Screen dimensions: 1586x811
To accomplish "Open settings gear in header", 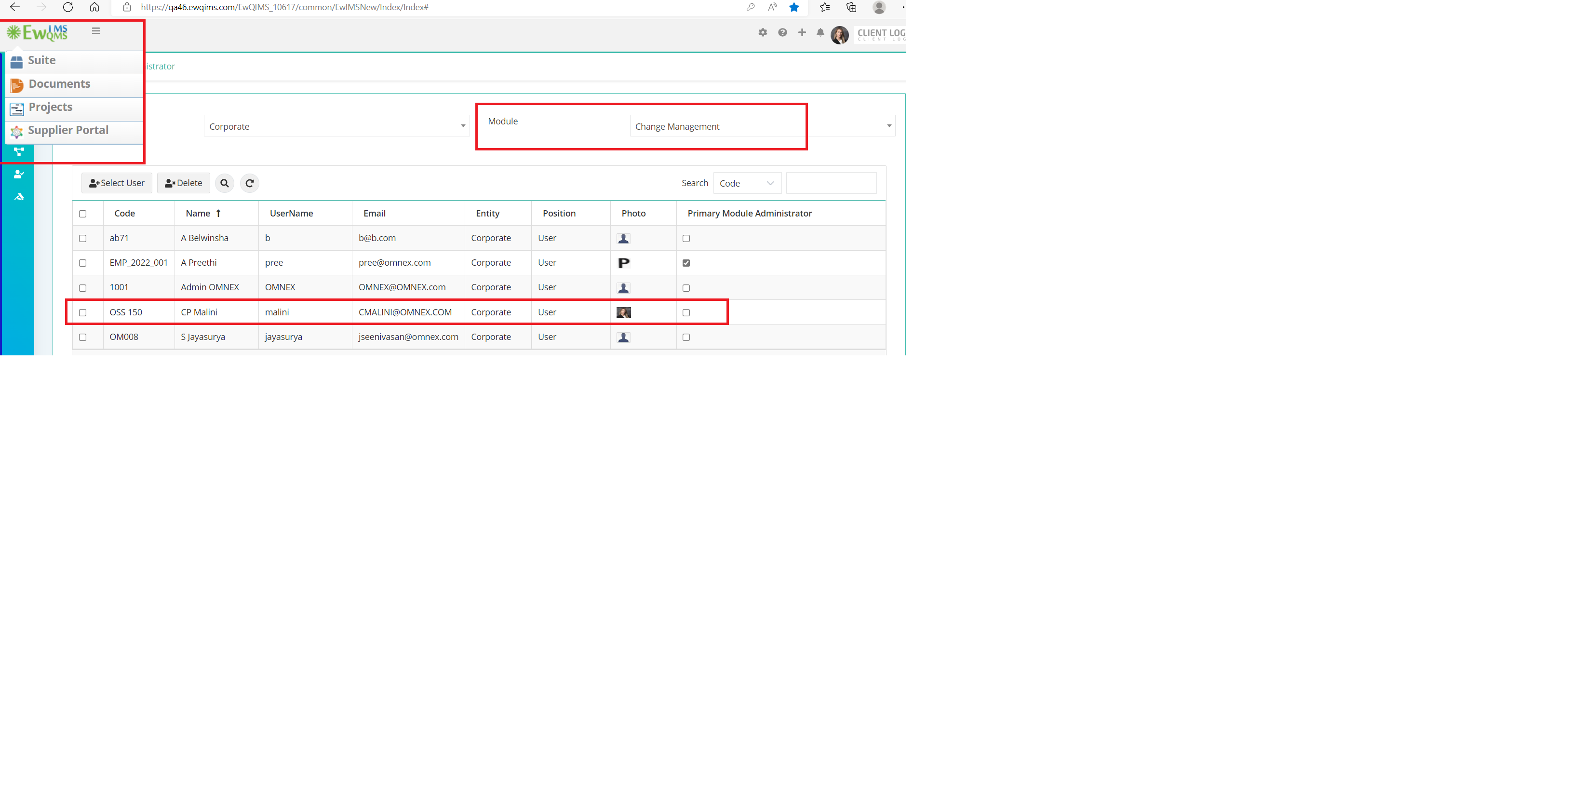I will click(x=763, y=33).
